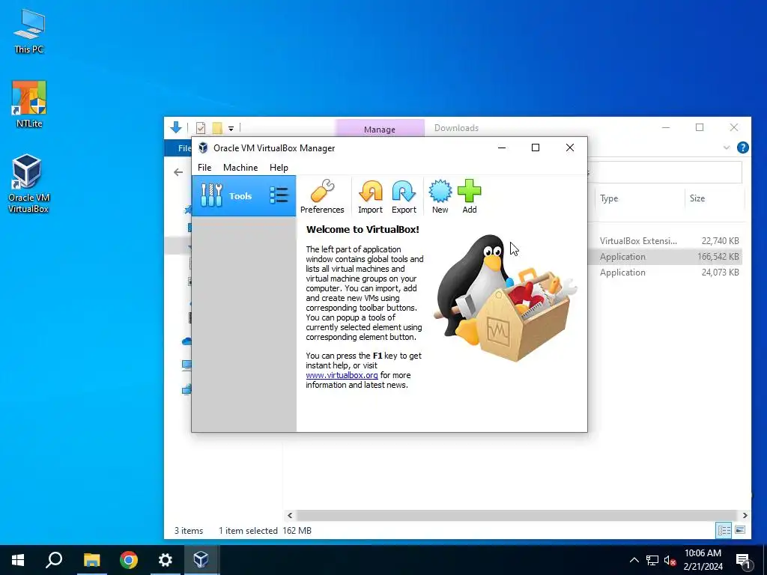Viewport: 767px width, 575px height.
Task: Open the File menu in VirtualBox Manager
Action: [x=204, y=167]
